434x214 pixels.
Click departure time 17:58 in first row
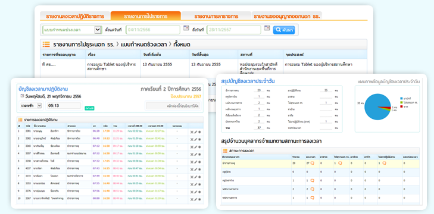pos(107,131)
